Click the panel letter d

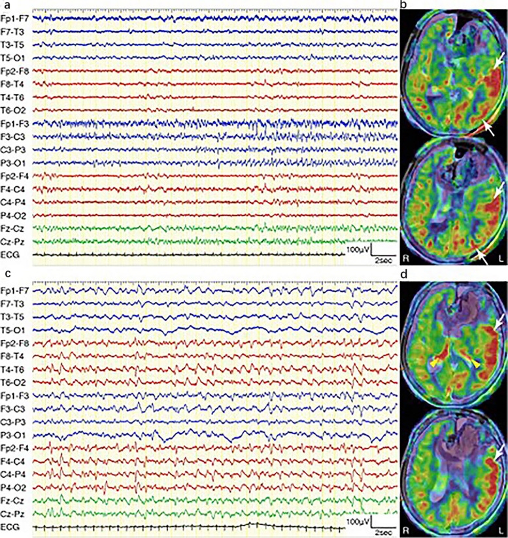coord(403,274)
